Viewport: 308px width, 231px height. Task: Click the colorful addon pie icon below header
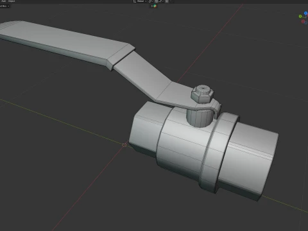[155, 6]
